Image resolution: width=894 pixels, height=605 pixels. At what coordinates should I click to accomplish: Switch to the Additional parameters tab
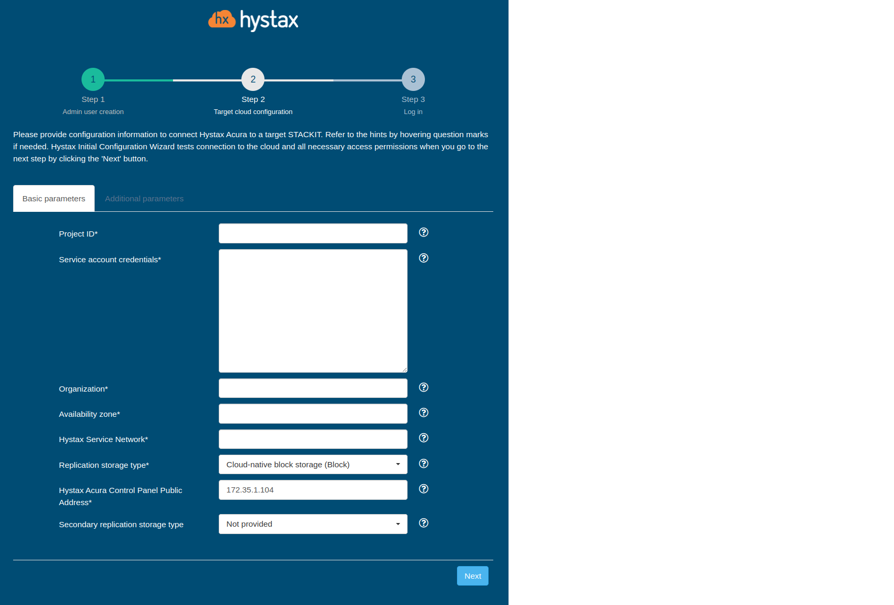[144, 199]
